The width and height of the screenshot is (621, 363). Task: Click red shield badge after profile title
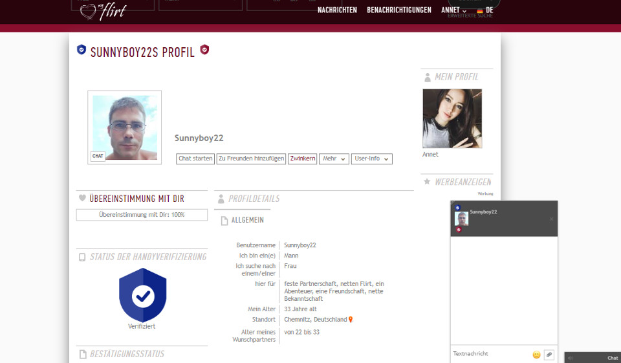pos(204,50)
